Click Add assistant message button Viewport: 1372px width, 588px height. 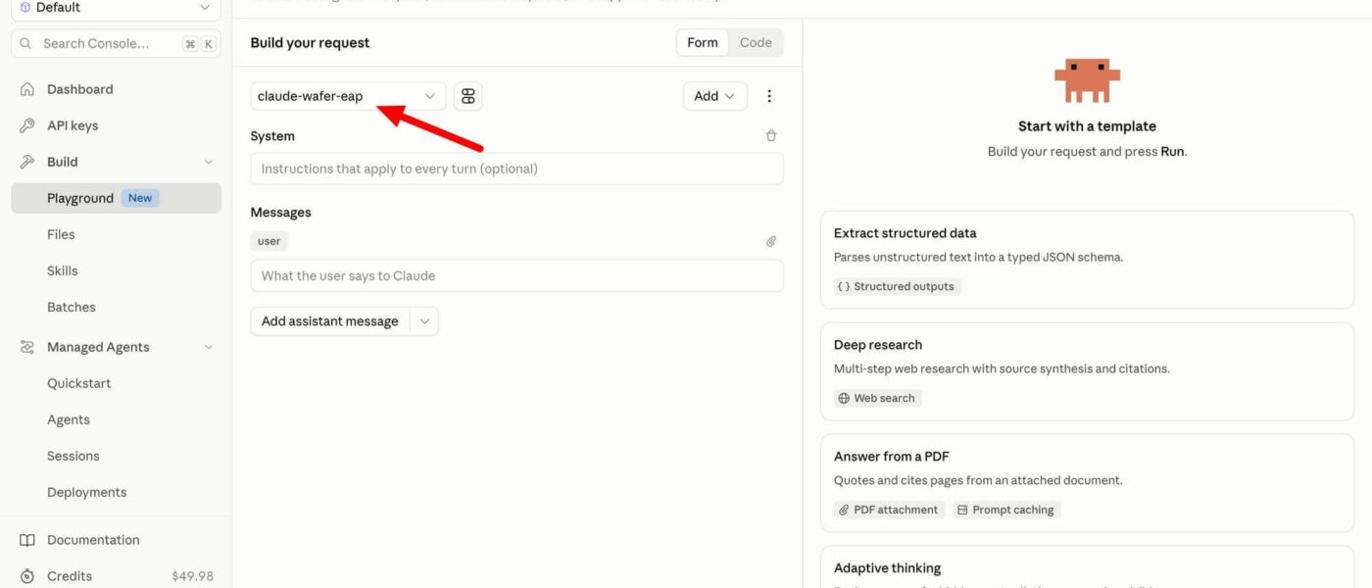point(330,321)
